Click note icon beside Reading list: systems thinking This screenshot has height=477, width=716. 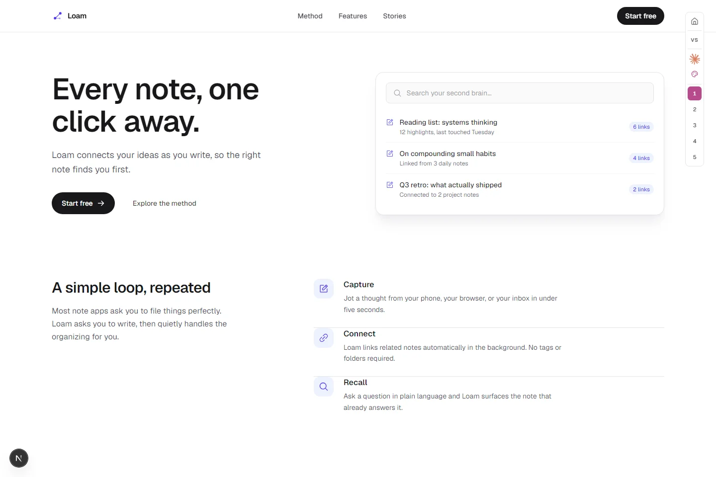tap(390, 122)
